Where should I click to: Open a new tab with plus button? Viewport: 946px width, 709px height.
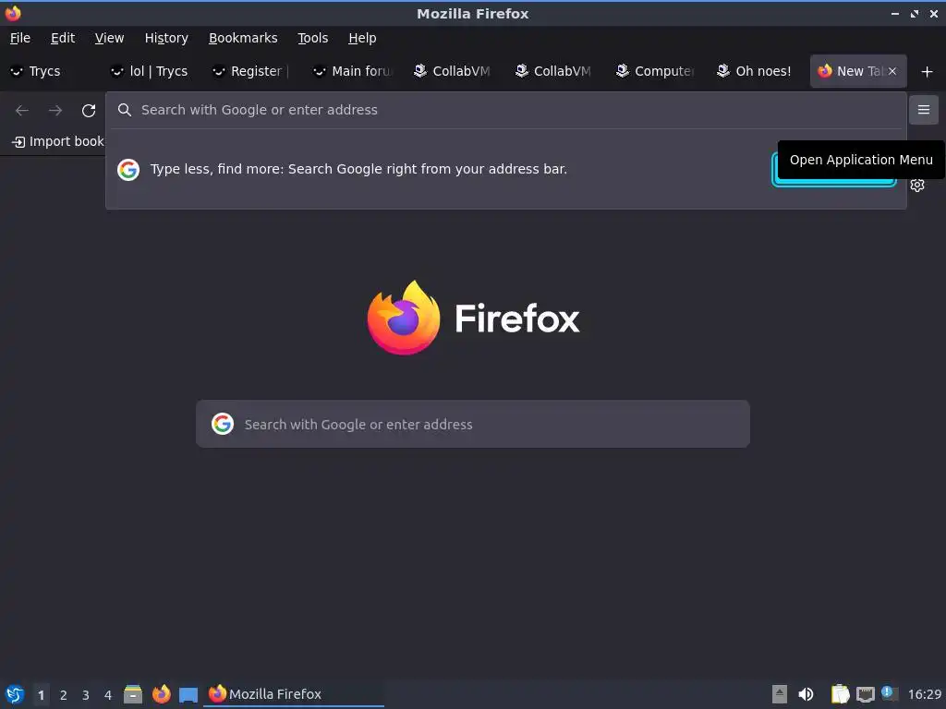tap(927, 72)
